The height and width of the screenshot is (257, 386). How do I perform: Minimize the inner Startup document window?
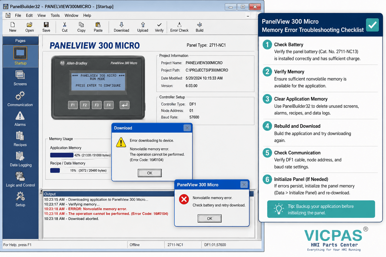248,16
